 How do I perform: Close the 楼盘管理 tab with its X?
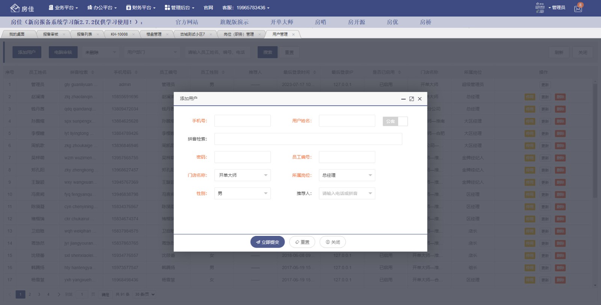coord(167,35)
